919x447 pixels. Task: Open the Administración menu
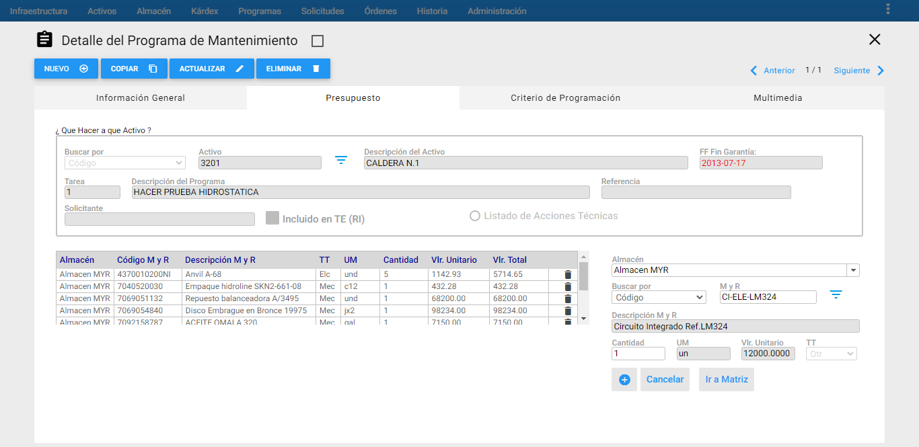(x=497, y=11)
